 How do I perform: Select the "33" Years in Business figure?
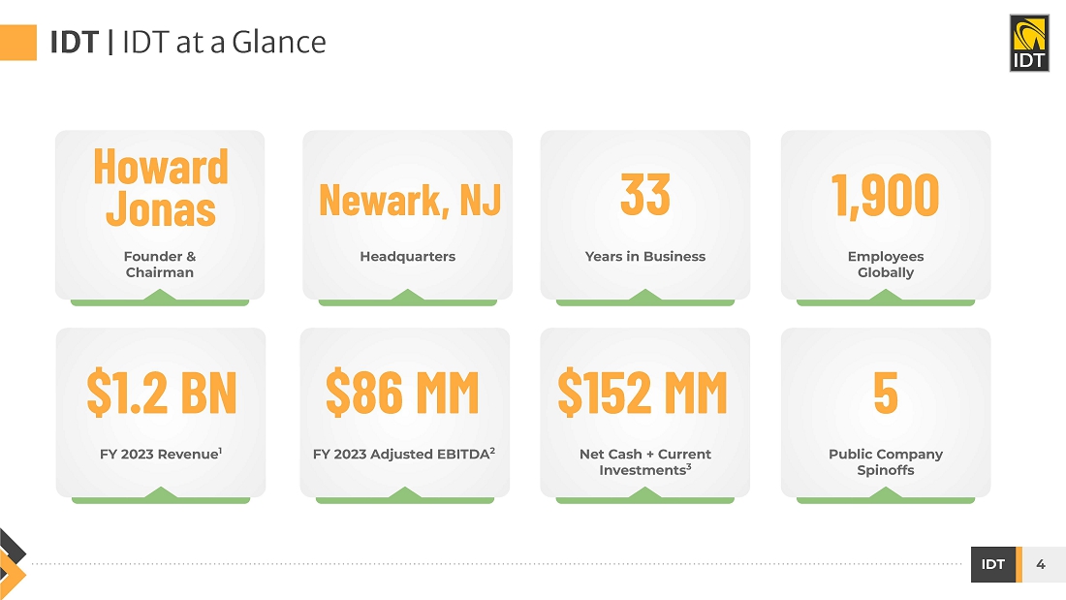[x=644, y=194]
